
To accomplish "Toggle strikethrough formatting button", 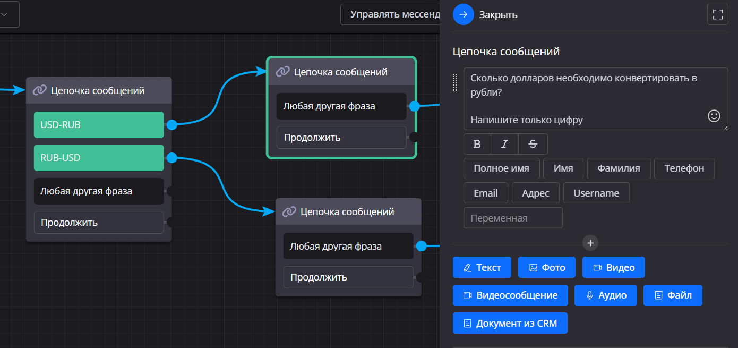I will [533, 144].
